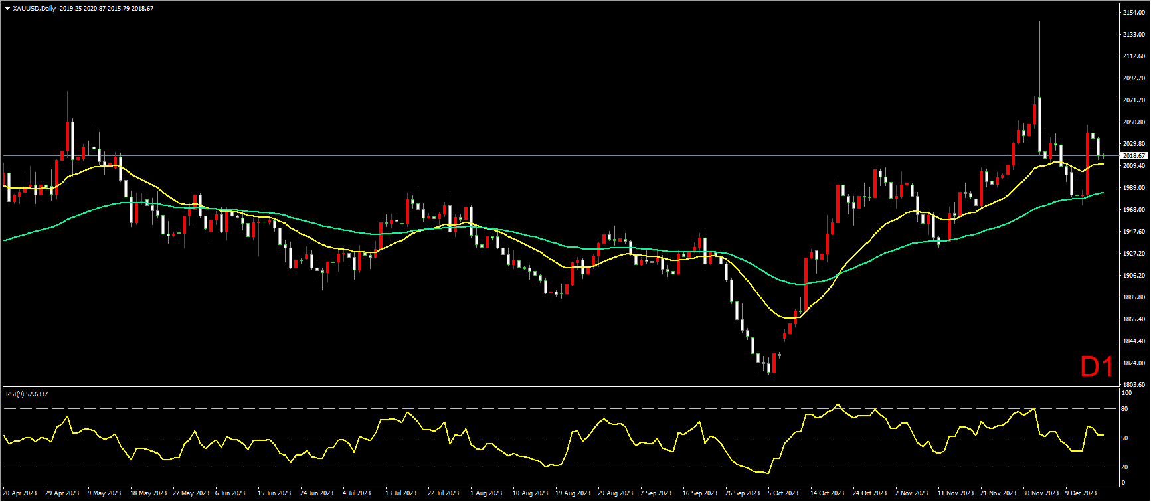
Task: Click the 1968.00 price scale label
Action: [x=1134, y=210]
